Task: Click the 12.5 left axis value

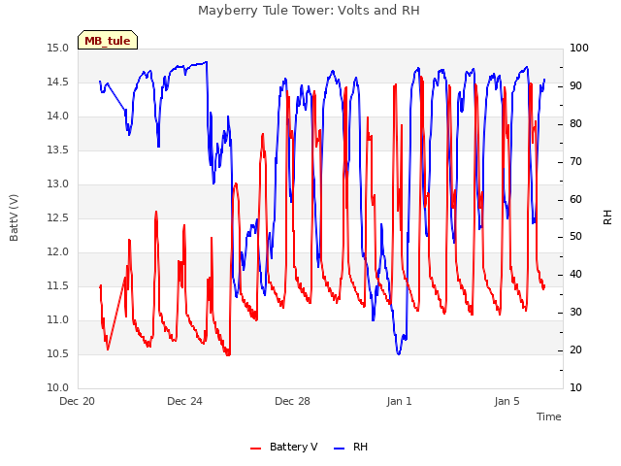Action: [x=58, y=218]
